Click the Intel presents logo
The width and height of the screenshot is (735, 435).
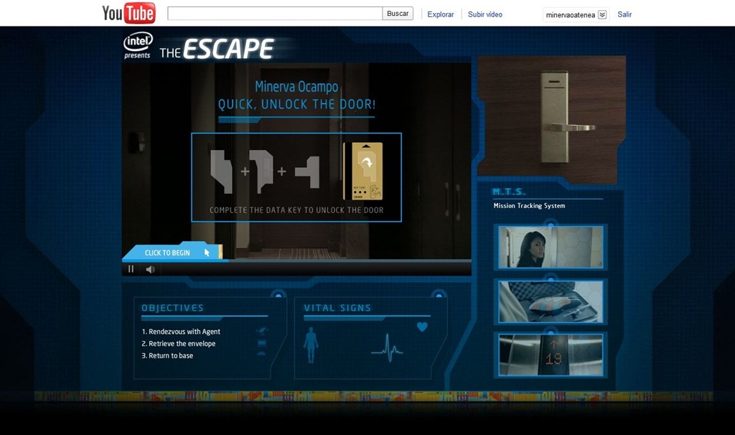coord(138,45)
